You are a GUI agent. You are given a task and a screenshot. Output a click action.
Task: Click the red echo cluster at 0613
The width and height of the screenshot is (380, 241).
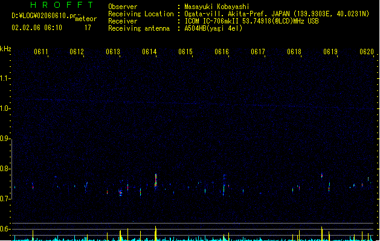pyautogui.click(x=120, y=192)
